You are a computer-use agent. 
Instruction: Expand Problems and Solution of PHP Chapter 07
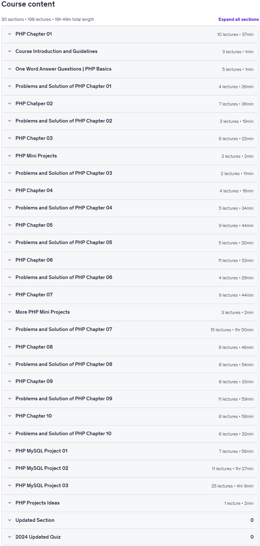click(130, 330)
